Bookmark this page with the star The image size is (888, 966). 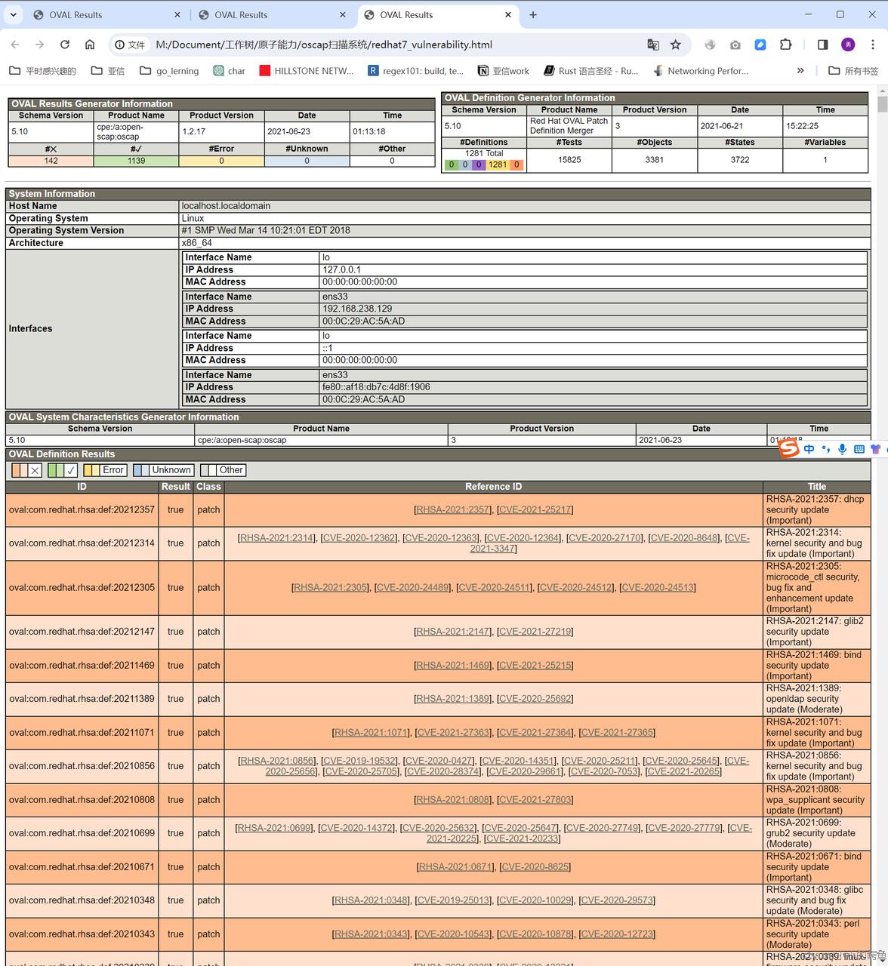pyautogui.click(x=676, y=45)
